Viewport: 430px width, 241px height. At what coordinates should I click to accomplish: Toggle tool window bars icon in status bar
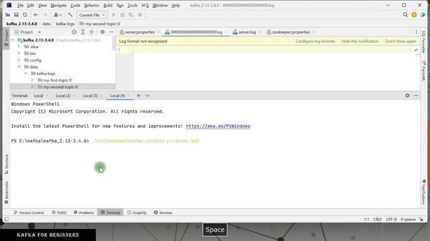pos(7,219)
